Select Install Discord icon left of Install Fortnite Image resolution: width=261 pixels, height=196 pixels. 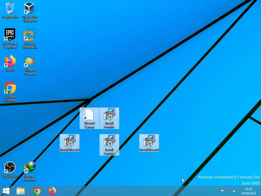(70, 143)
